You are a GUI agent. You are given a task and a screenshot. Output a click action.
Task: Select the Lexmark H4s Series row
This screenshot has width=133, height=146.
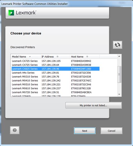click(56, 73)
